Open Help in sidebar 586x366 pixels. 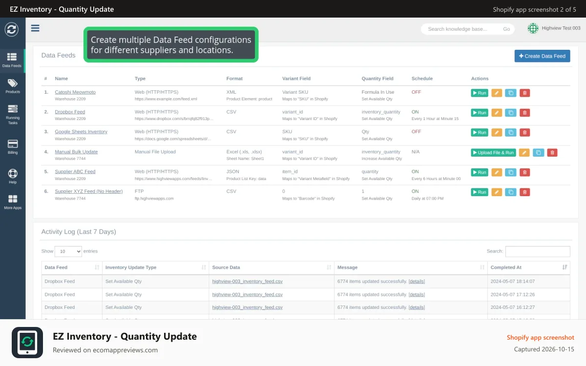click(13, 177)
